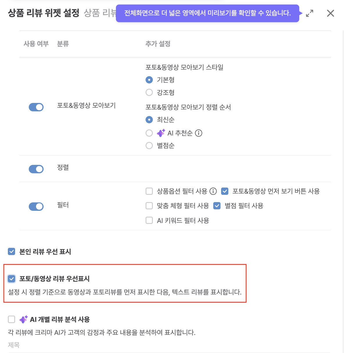
Task: Check 맞춤 체형 필터 사용 option
Action: tap(149, 206)
